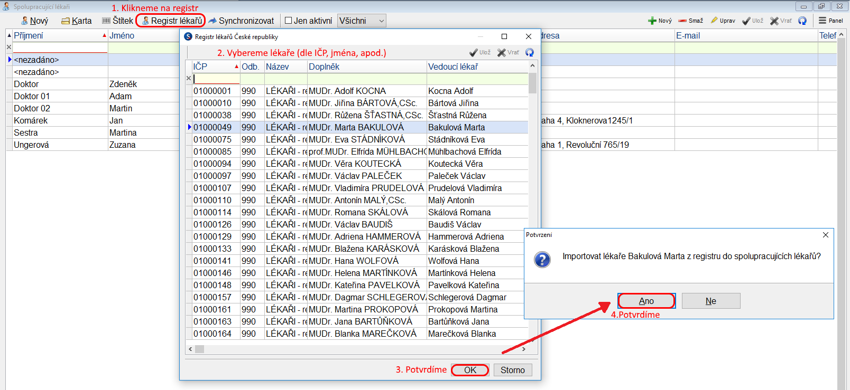850x390 pixels.
Task: Click the IČP filter input field
Action: tap(217, 79)
